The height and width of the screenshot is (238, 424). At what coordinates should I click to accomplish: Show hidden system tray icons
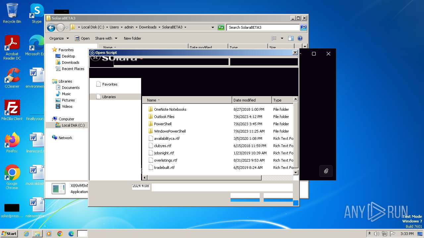pos(370,234)
